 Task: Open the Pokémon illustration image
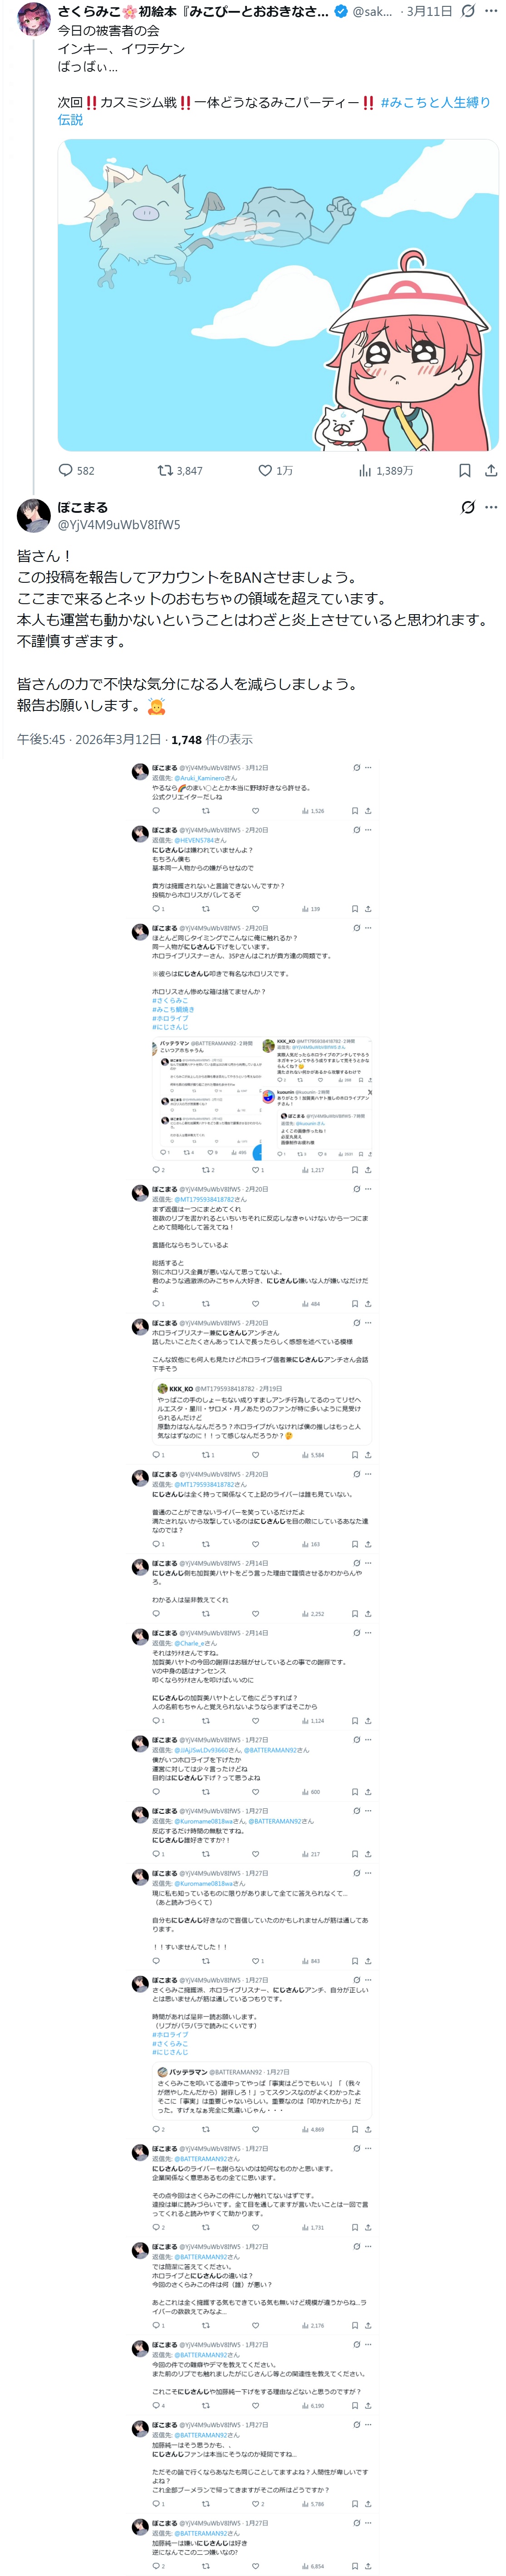click(277, 295)
